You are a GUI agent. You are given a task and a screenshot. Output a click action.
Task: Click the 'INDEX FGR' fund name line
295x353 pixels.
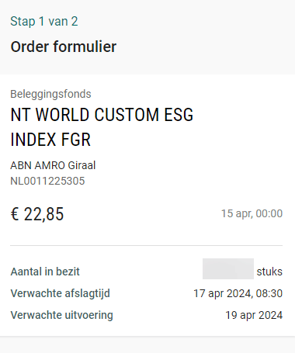click(50, 140)
